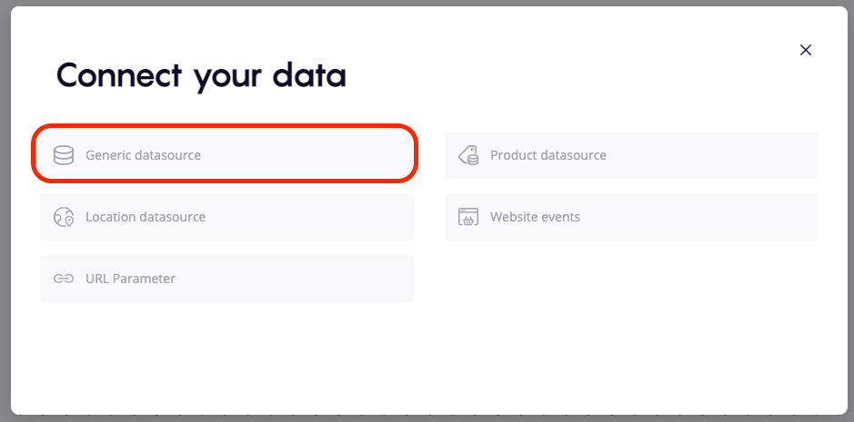The height and width of the screenshot is (422, 854).
Task: Close the Connect your data dialog
Action: [805, 50]
